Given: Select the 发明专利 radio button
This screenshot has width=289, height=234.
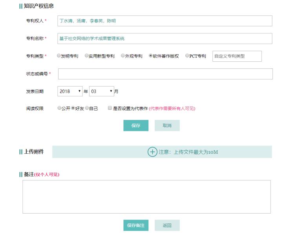Looking at the screenshot, I should coord(59,56).
